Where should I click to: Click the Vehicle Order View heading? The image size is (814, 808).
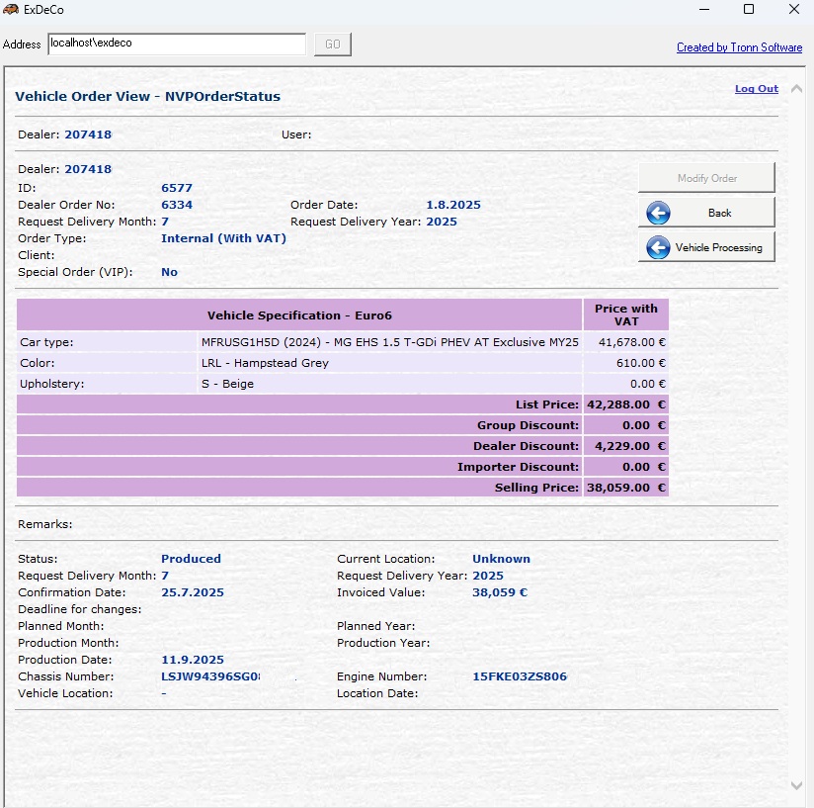click(147, 97)
